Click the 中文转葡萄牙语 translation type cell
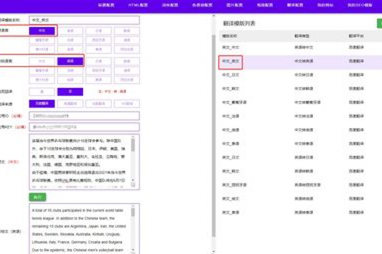Viewport: 382px width, 254px height. pyautogui.click(x=307, y=102)
